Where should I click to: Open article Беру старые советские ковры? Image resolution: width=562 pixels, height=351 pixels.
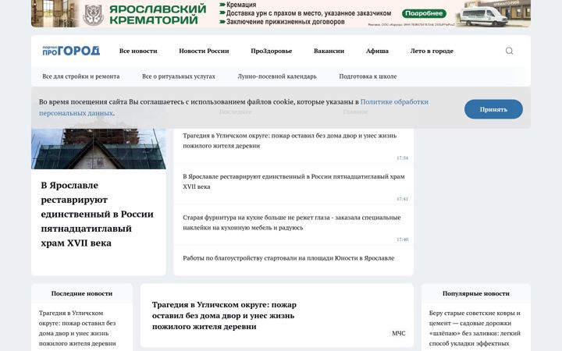475,328
